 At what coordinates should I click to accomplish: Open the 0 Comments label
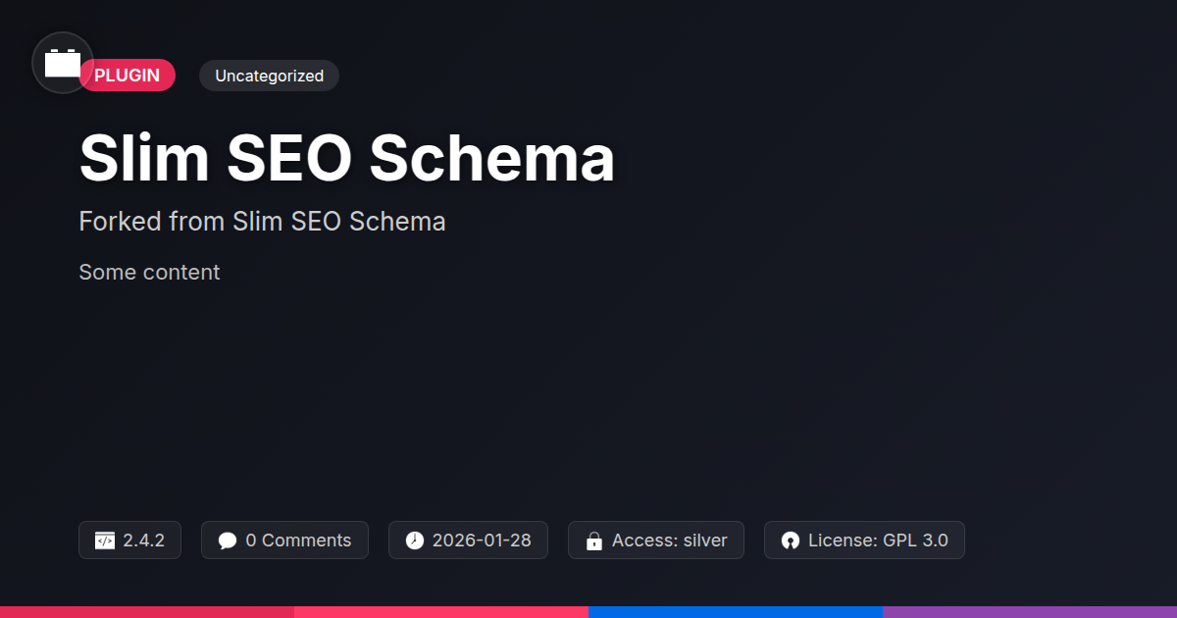click(298, 541)
